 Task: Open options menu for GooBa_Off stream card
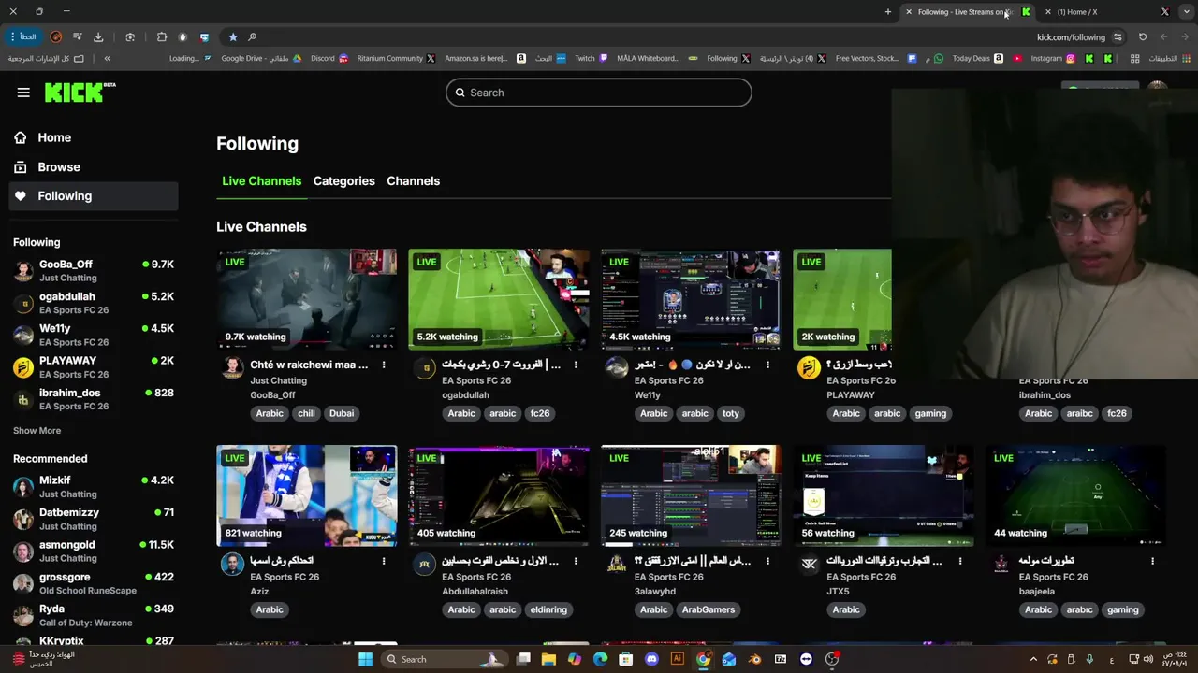384,365
